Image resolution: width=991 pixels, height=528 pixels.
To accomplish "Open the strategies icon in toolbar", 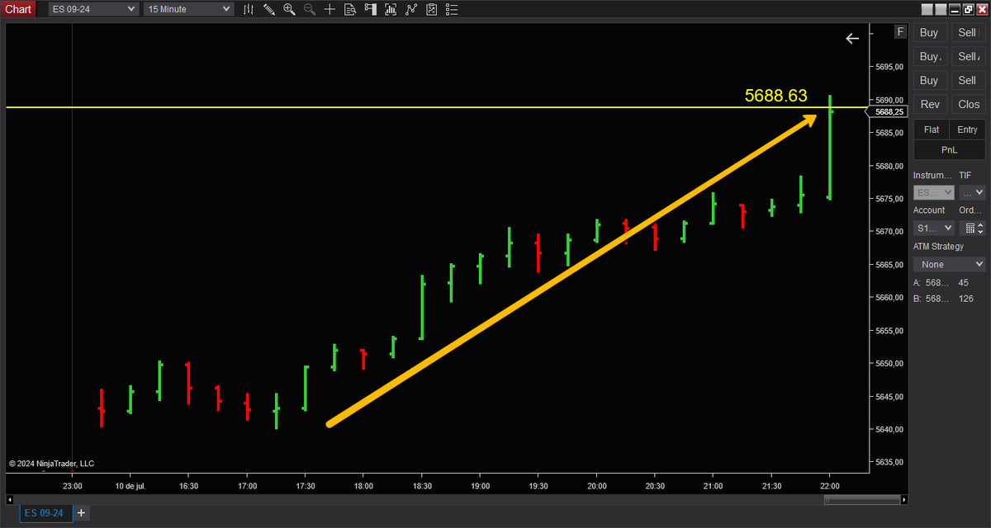I will pyautogui.click(x=410, y=9).
